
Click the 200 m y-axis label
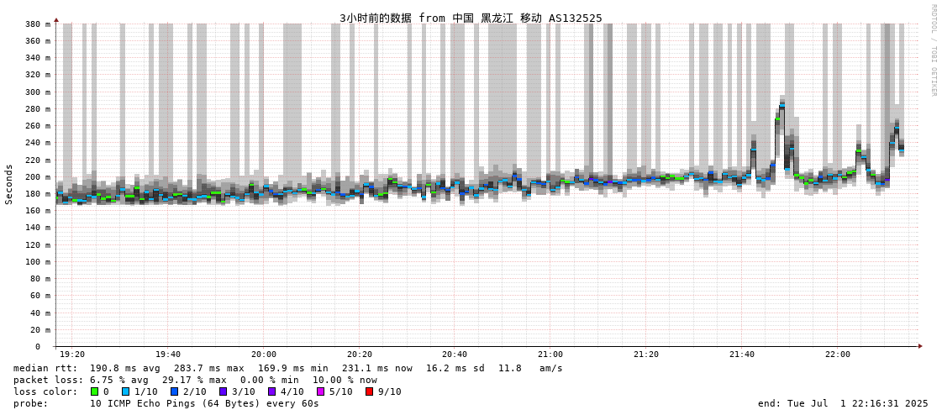click(38, 177)
